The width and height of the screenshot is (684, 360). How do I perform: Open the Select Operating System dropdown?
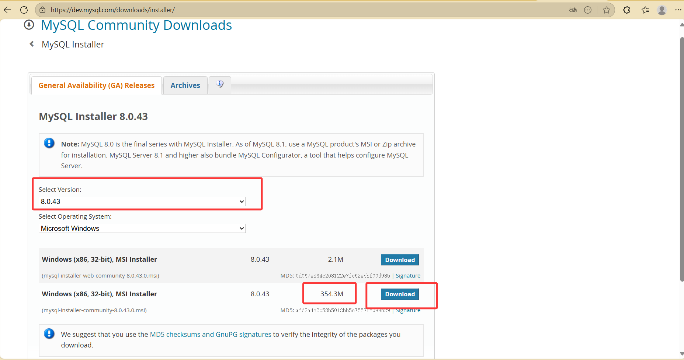[142, 228]
